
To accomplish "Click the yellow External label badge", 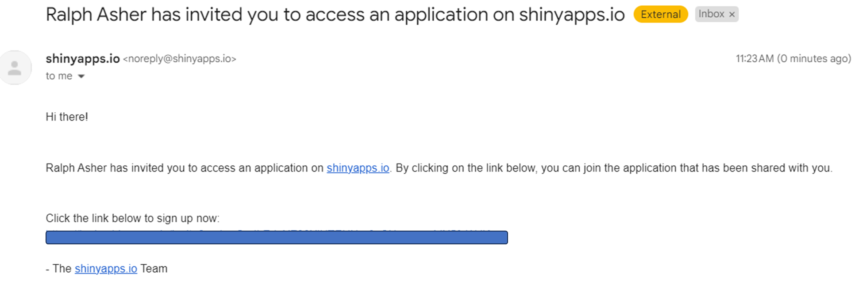I will (661, 14).
